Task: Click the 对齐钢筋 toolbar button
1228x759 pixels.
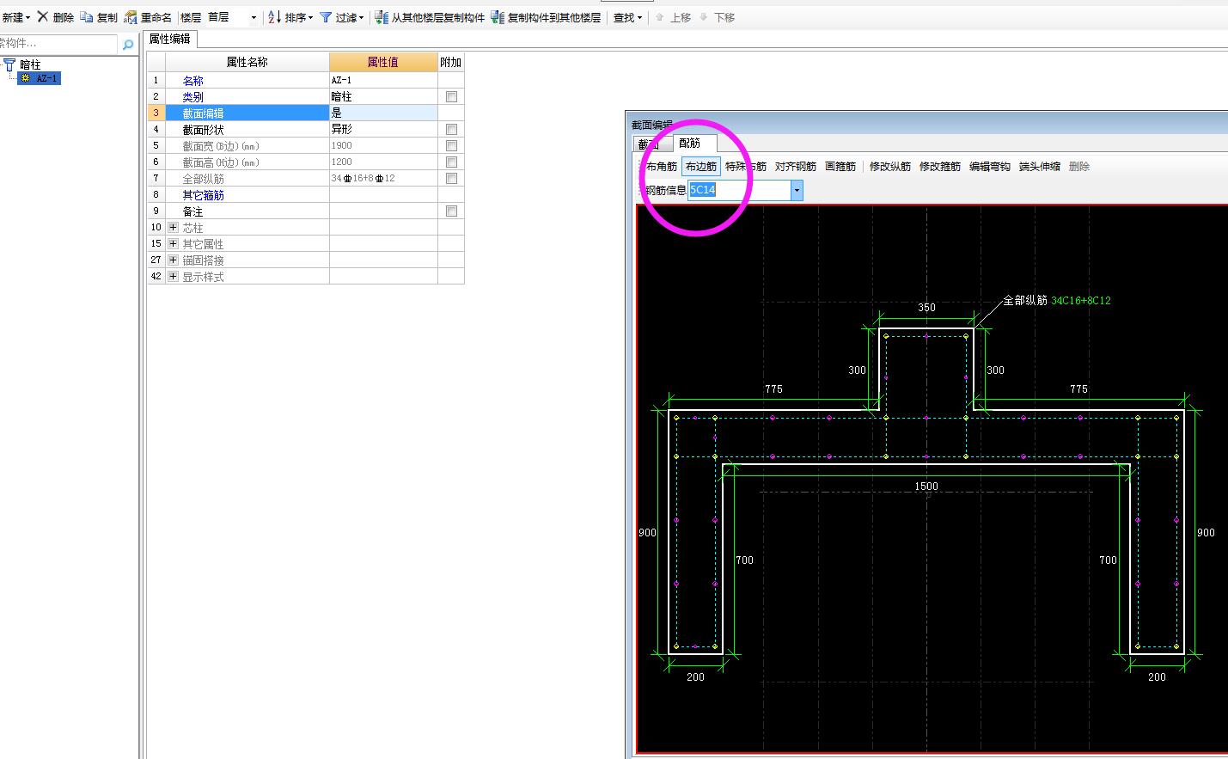Action: (x=796, y=167)
